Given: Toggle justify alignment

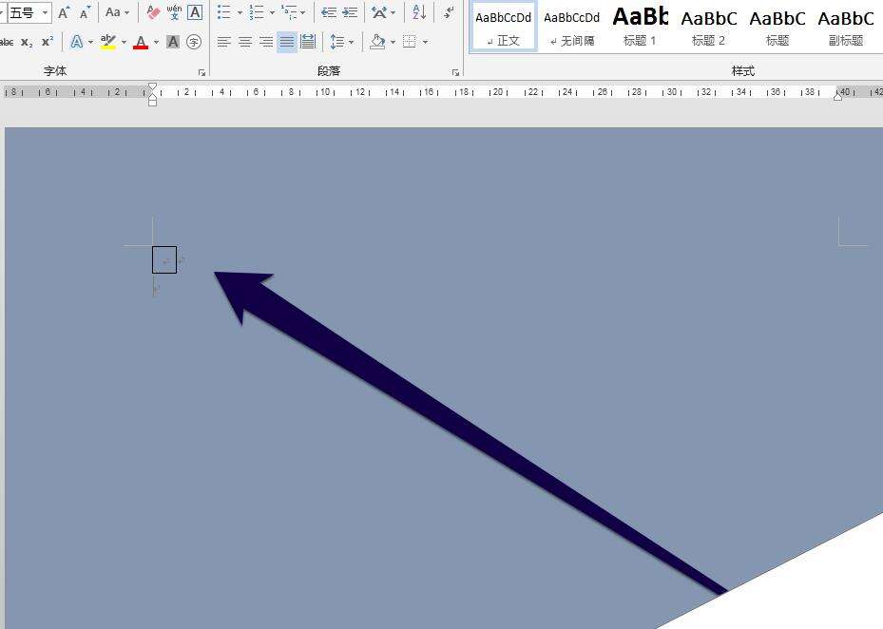Looking at the screenshot, I should point(287,42).
